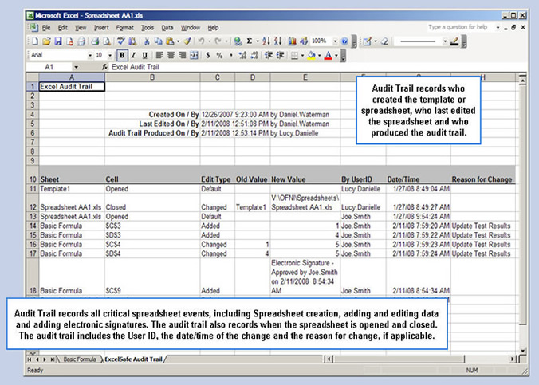Open the Name Box dropdown arrow

(x=76, y=67)
